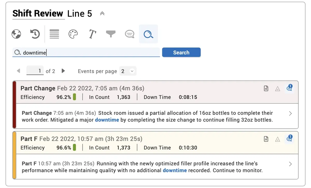The width and height of the screenshot is (311, 188).
Task: Expand Part Change comment with right chevron
Action: pyautogui.click(x=290, y=113)
